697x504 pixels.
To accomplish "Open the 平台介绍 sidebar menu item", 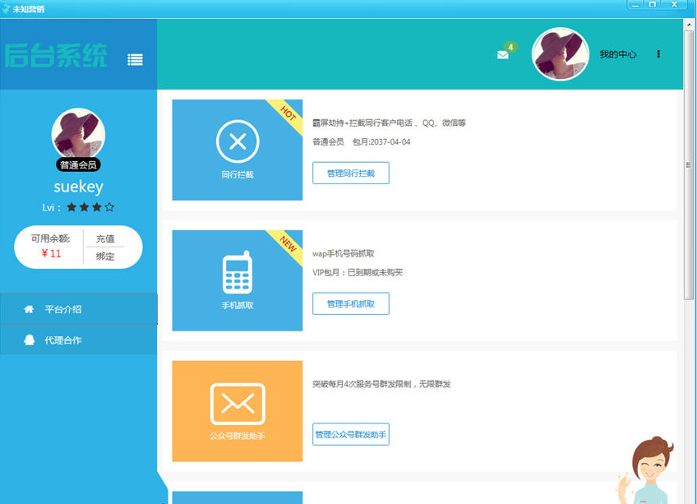I will (x=79, y=309).
